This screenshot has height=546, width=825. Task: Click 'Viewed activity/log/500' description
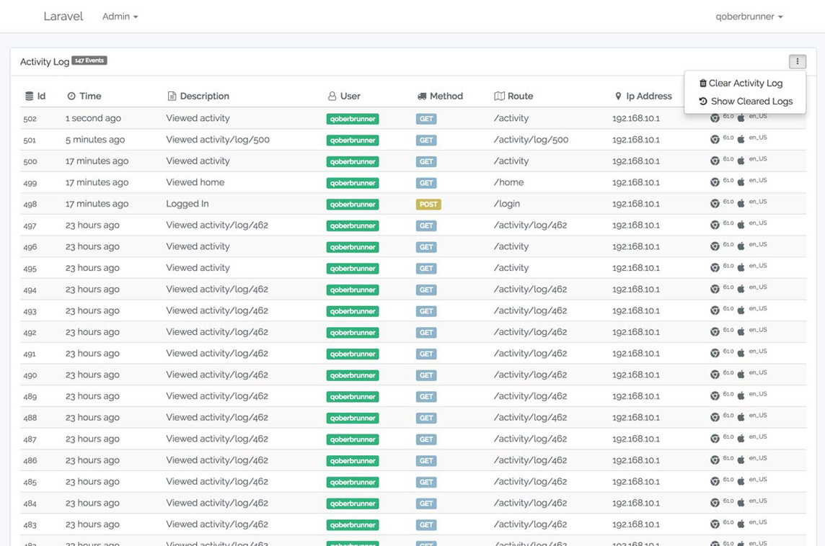pyautogui.click(x=218, y=140)
